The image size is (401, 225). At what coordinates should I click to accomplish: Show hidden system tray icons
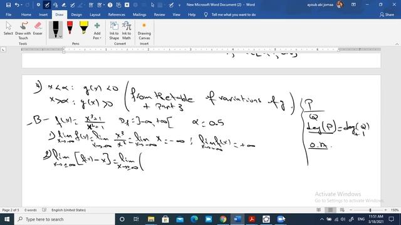322,219
